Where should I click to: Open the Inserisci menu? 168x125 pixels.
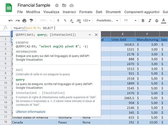(69, 12)
